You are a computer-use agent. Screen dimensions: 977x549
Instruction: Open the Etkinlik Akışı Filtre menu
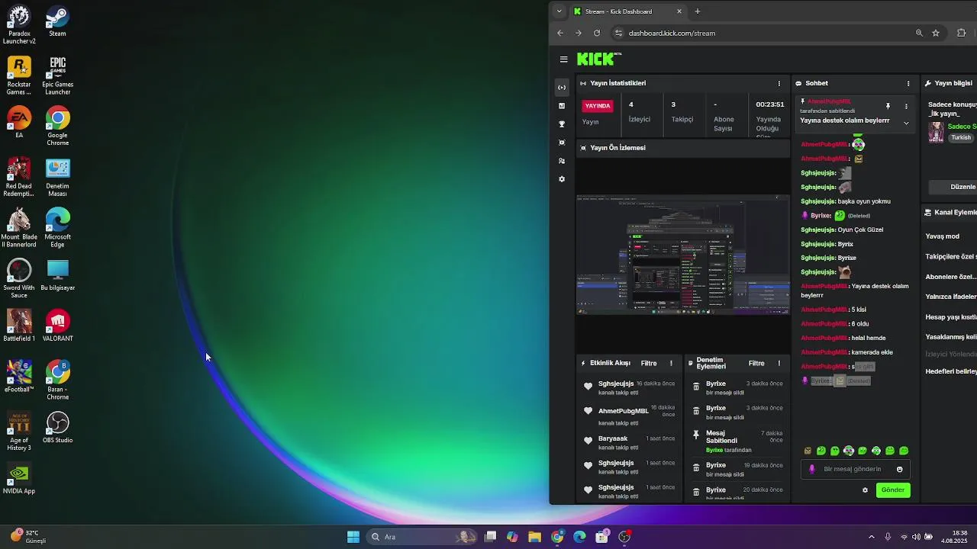tap(649, 364)
